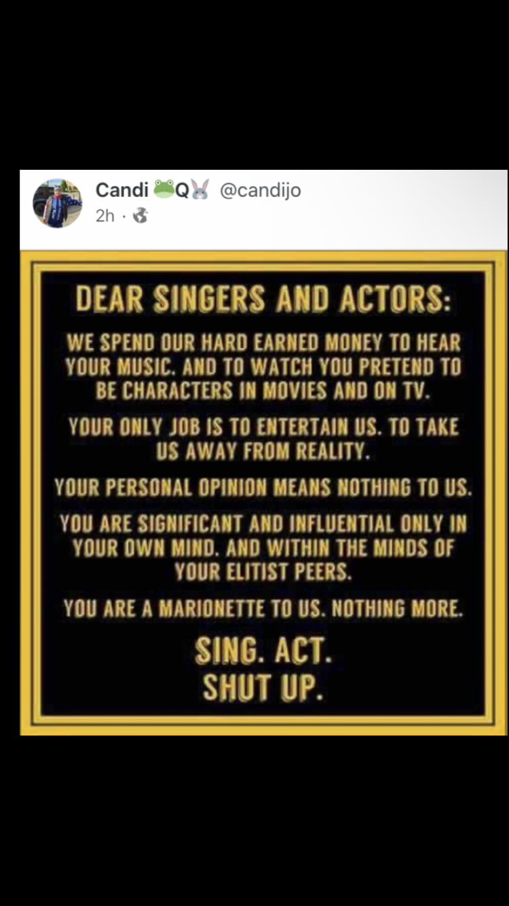Screen dimensions: 509x906
Task: Open the Candi display name link
Action: point(121,190)
